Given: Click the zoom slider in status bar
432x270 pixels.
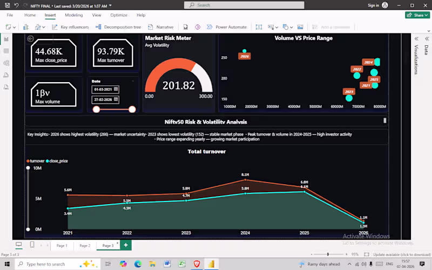Looking at the screenshot, I should click(x=328, y=254).
